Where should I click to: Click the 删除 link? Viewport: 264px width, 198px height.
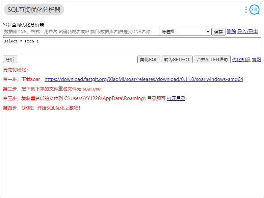click(x=231, y=31)
